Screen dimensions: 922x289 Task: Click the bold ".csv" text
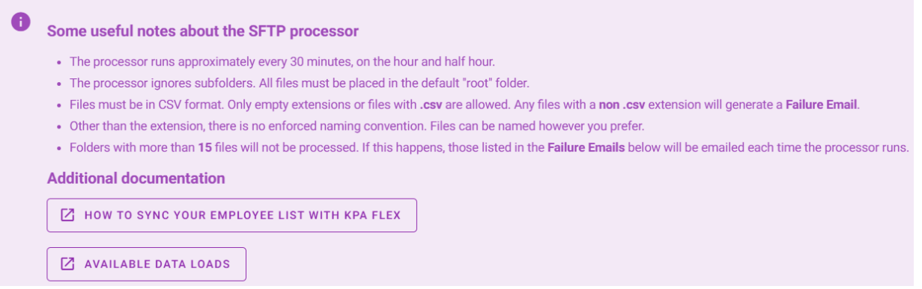[x=432, y=105]
